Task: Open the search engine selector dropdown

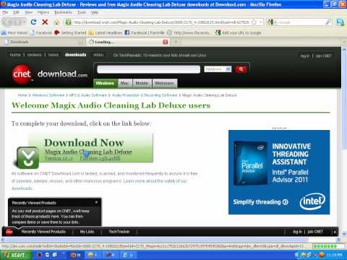Action: click(271, 22)
